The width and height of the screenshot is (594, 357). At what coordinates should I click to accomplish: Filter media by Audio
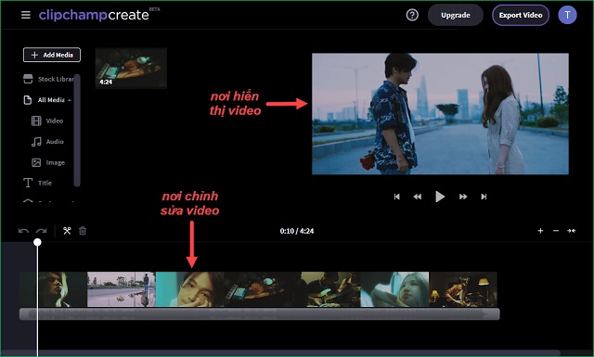coord(47,142)
